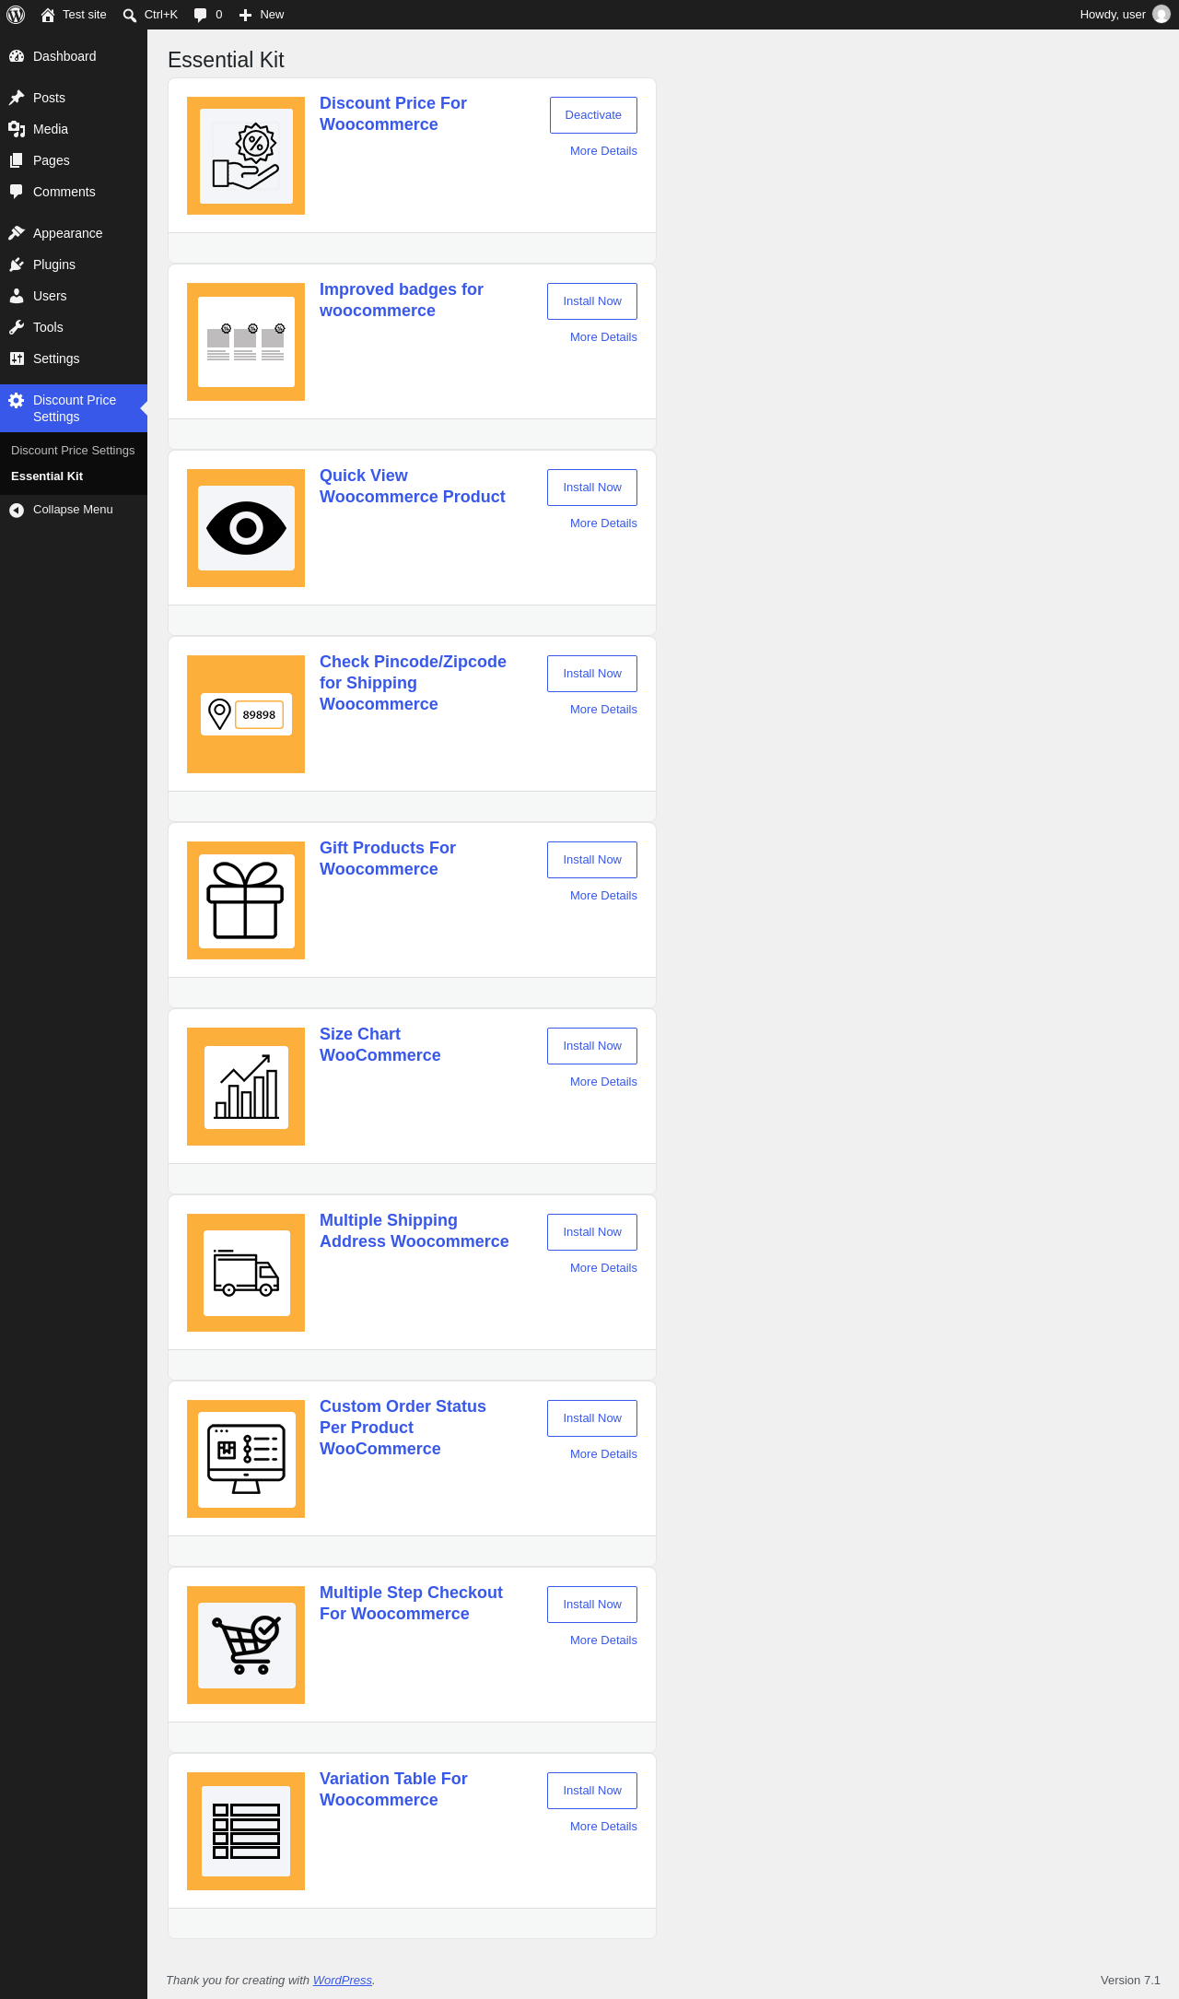The width and height of the screenshot is (1179, 1999).
Task: Click the Media library icon
Action: pos(17,129)
